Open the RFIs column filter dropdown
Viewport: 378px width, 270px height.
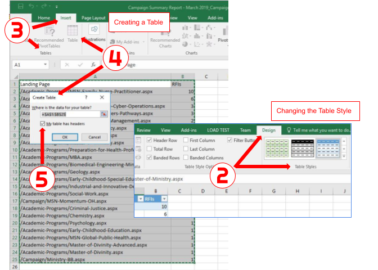(164, 199)
